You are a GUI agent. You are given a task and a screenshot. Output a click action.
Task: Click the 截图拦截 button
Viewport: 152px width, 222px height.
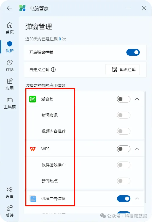click(122, 70)
